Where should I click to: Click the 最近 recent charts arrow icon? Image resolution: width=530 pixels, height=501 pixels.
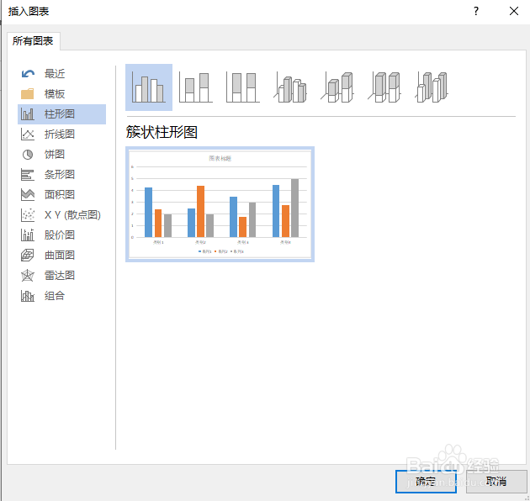(28, 74)
